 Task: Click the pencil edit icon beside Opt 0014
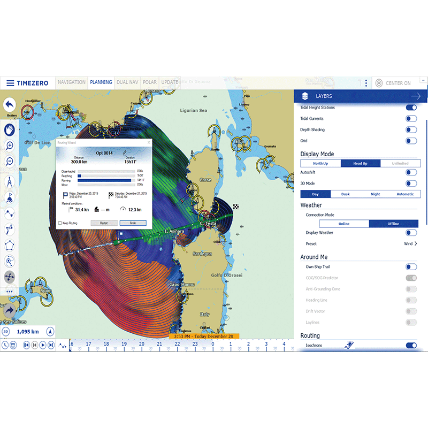click(125, 152)
